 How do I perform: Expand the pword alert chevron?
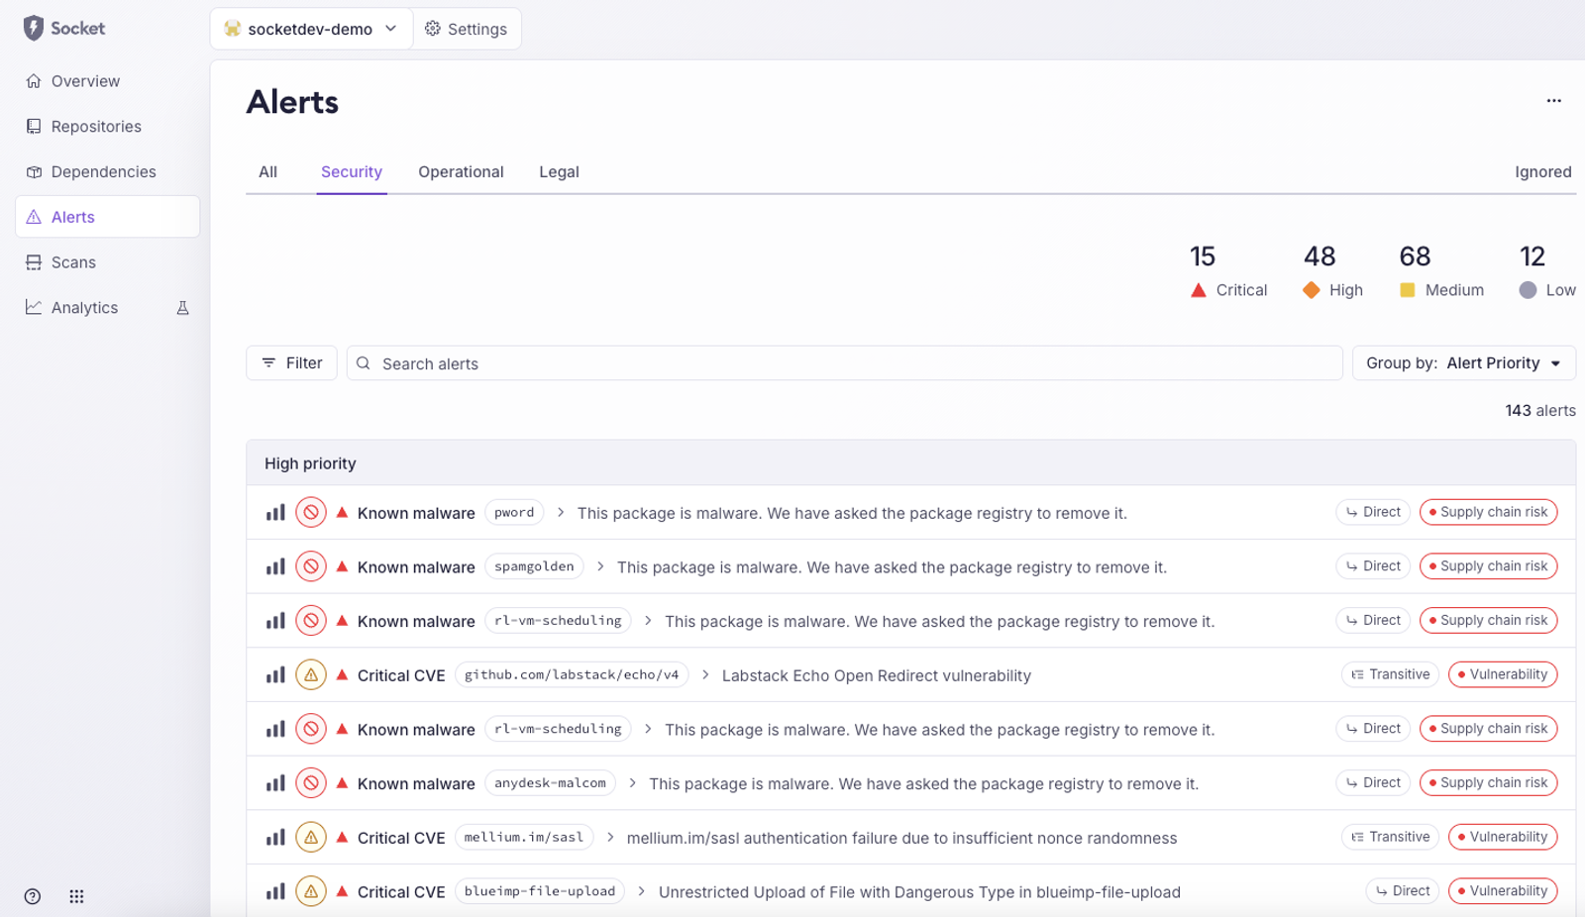pos(561,513)
